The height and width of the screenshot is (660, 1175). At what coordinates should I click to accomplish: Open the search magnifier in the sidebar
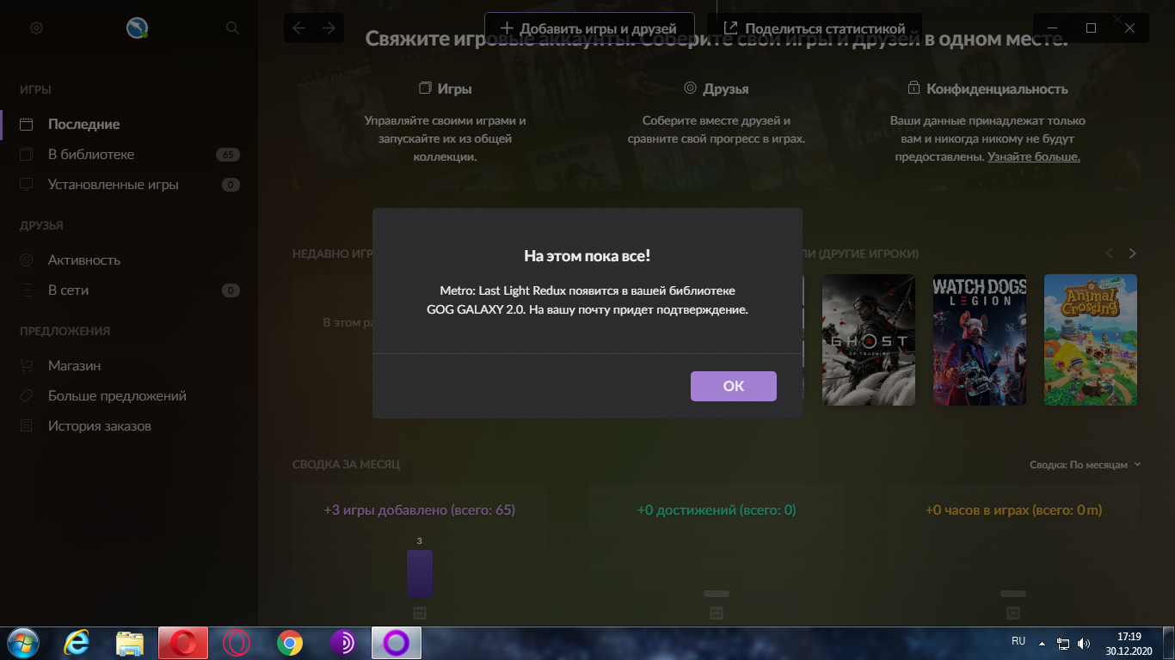(232, 27)
